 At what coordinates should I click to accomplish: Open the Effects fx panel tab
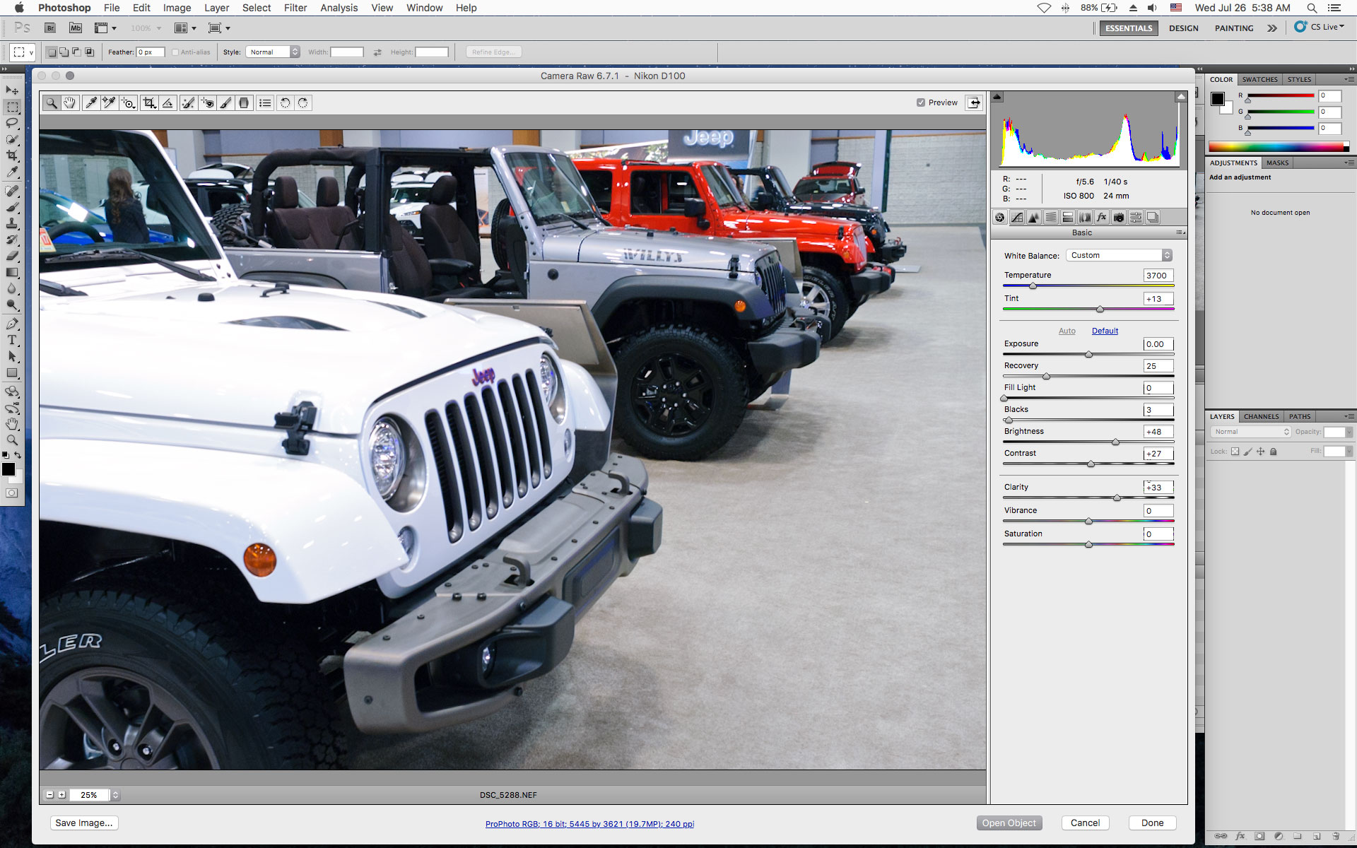tap(1102, 218)
